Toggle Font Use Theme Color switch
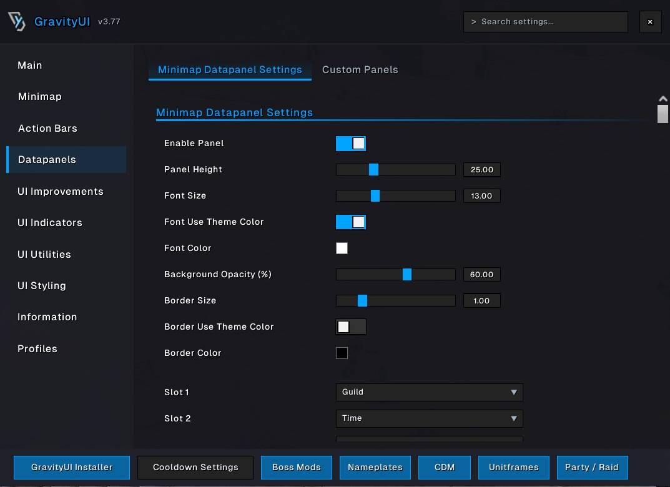Screen dimensions: 670x487 (x=351, y=222)
